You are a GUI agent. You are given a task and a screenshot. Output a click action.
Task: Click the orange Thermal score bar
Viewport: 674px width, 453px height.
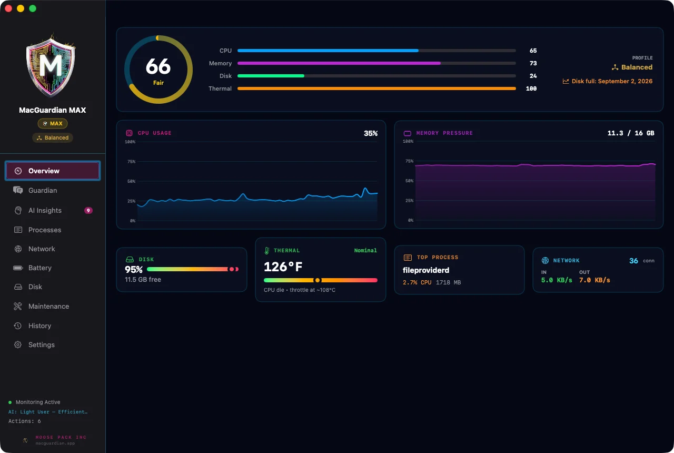click(x=376, y=88)
